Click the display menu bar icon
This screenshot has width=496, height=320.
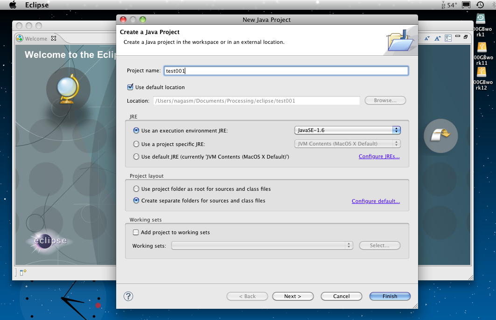point(466,5)
